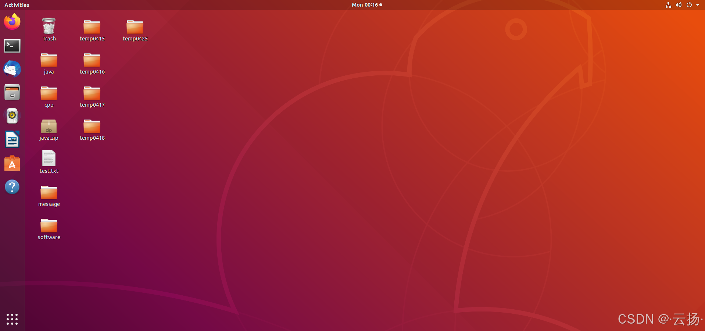Select the message folder icon
This screenshot has width=705, height=331.
[49, 193]
